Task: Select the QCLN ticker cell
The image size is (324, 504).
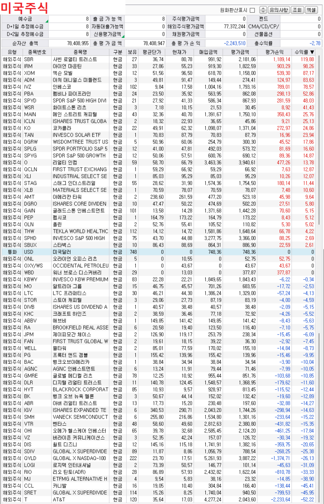Action: (x=37, y=170)
